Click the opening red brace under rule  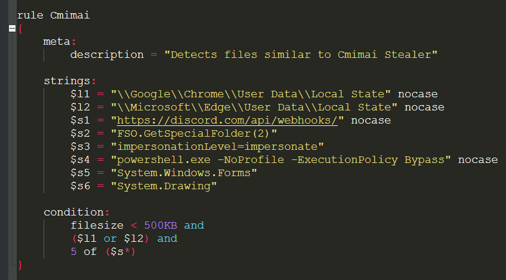point(20,29)
